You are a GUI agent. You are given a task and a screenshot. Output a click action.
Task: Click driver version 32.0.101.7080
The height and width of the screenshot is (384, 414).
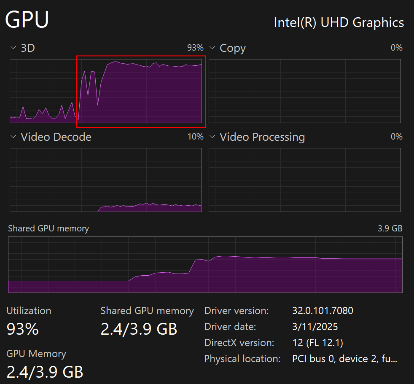tap(323, 311)
